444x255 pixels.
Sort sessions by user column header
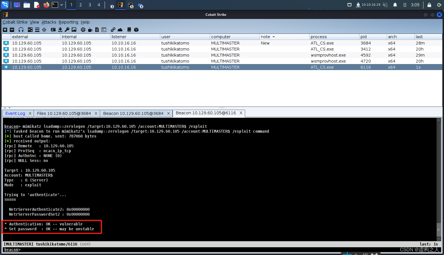185,37
